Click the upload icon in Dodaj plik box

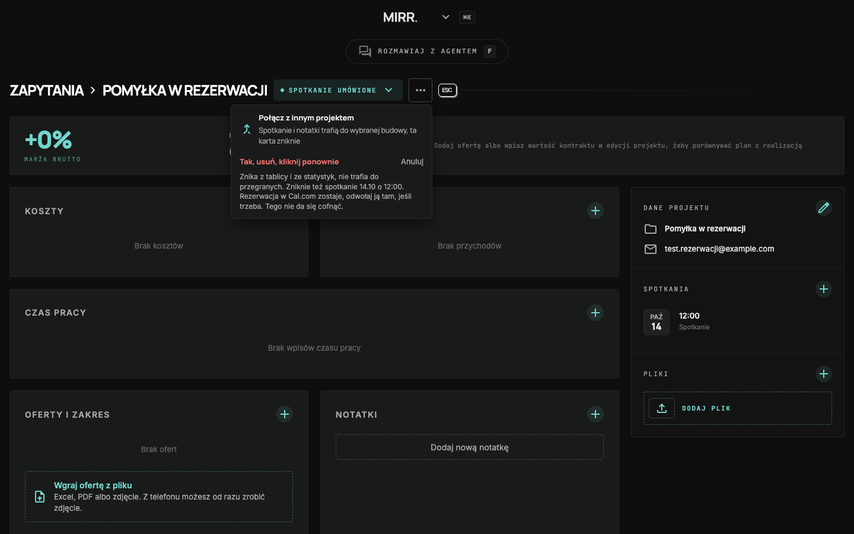tap(662, 408)
